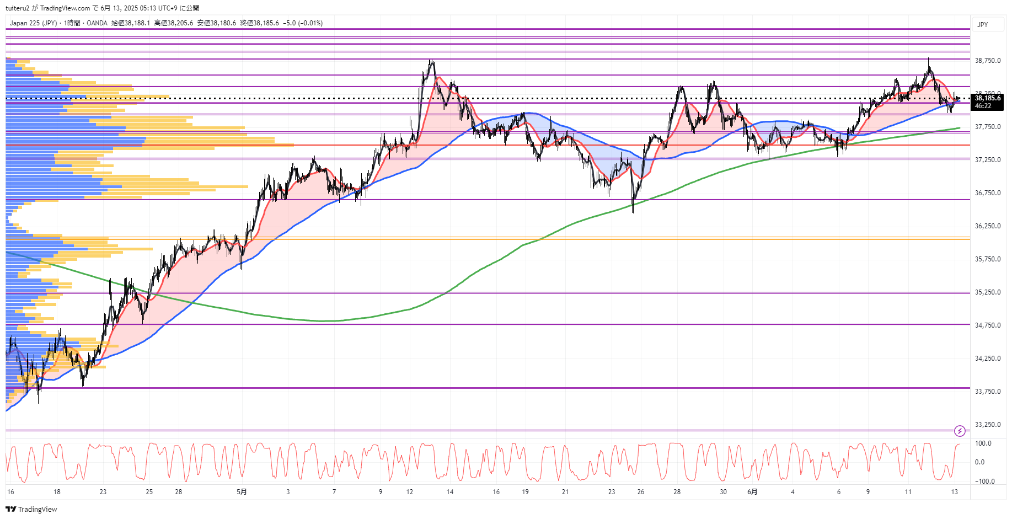Click the OANDA data source label

pyautogui.click(x=97, y=23)
